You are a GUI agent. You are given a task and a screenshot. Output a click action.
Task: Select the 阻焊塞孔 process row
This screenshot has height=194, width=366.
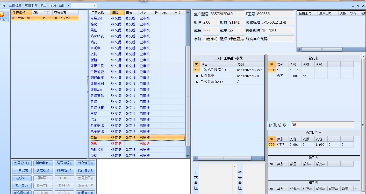pyautogui.click(x=138, y=96)
